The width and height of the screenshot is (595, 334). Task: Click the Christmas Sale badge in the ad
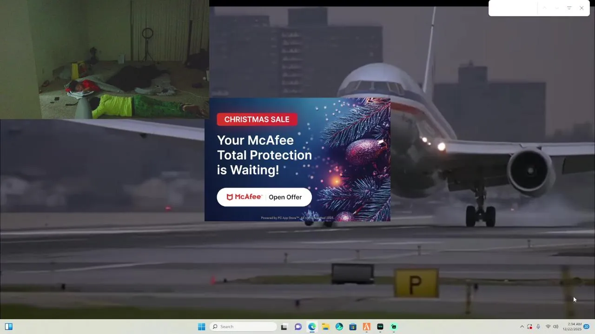(257, 119)
